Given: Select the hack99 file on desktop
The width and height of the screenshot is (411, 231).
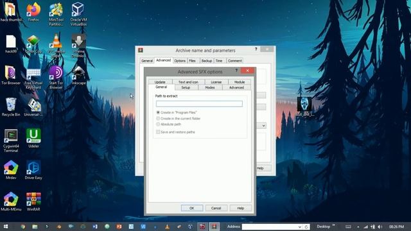Looking at the screenshot, I should coord(11,44).
